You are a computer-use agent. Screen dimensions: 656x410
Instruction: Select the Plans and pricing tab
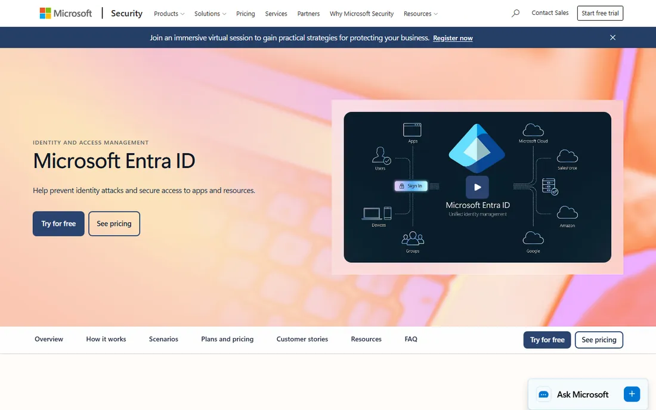[227, 339]
